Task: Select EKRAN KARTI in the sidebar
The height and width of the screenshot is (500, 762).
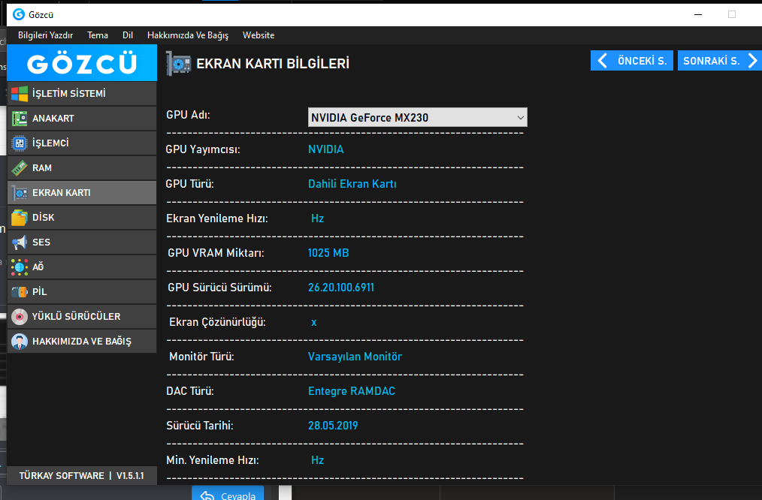Action: [82, 193]
